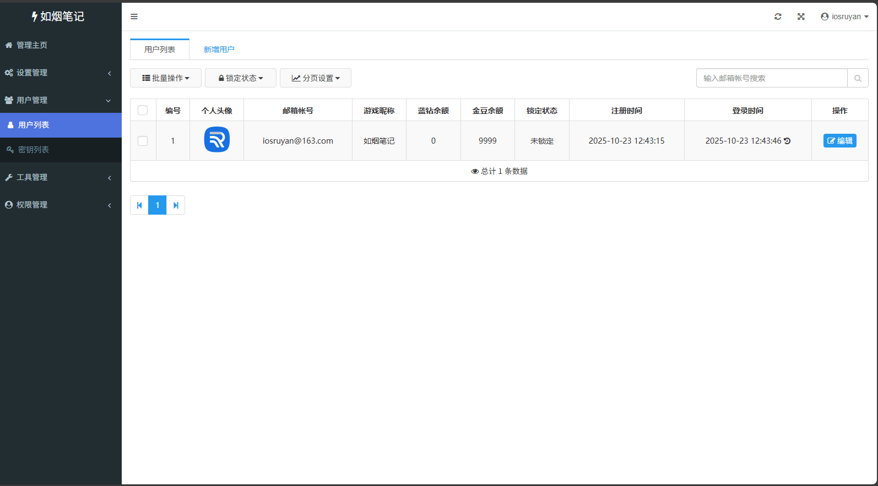Go to first page arrow icon

pos(139,205)
